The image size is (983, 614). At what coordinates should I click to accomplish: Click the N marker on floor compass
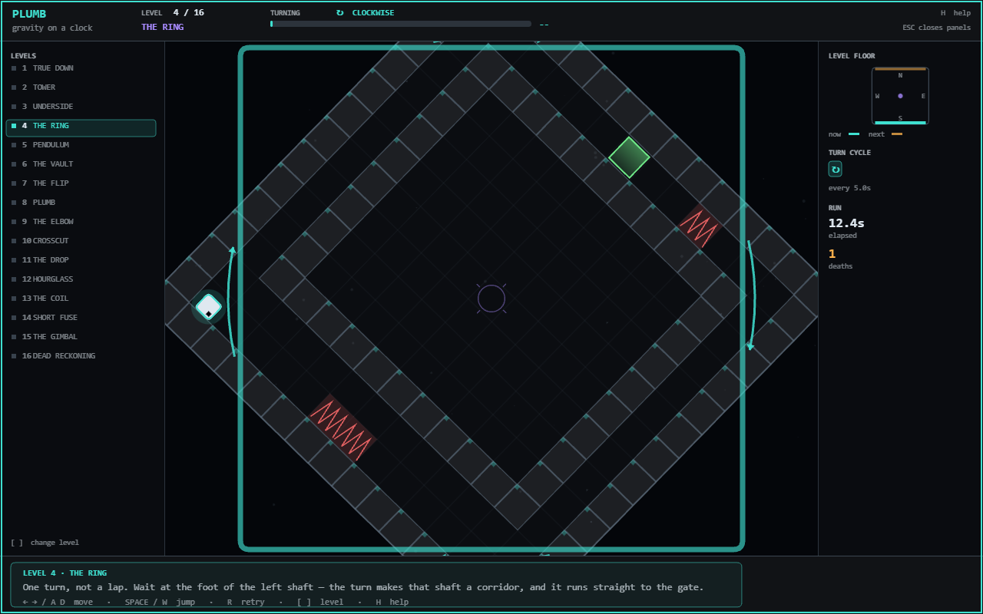tap(900, 75)
